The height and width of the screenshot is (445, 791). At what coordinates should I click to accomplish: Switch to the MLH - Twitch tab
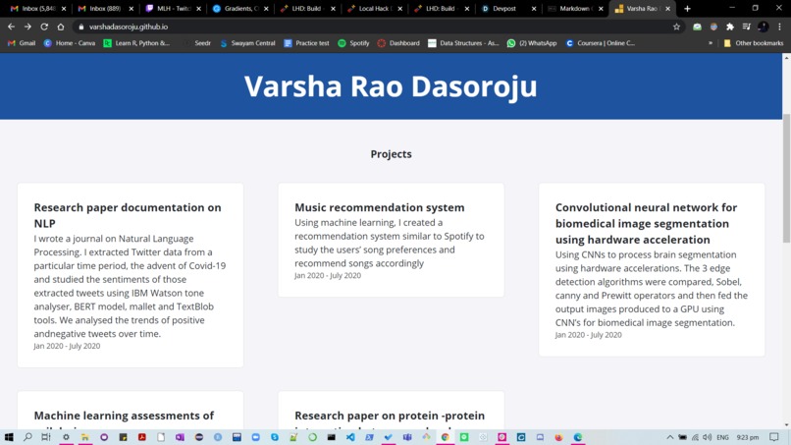[x=173, y=9]
